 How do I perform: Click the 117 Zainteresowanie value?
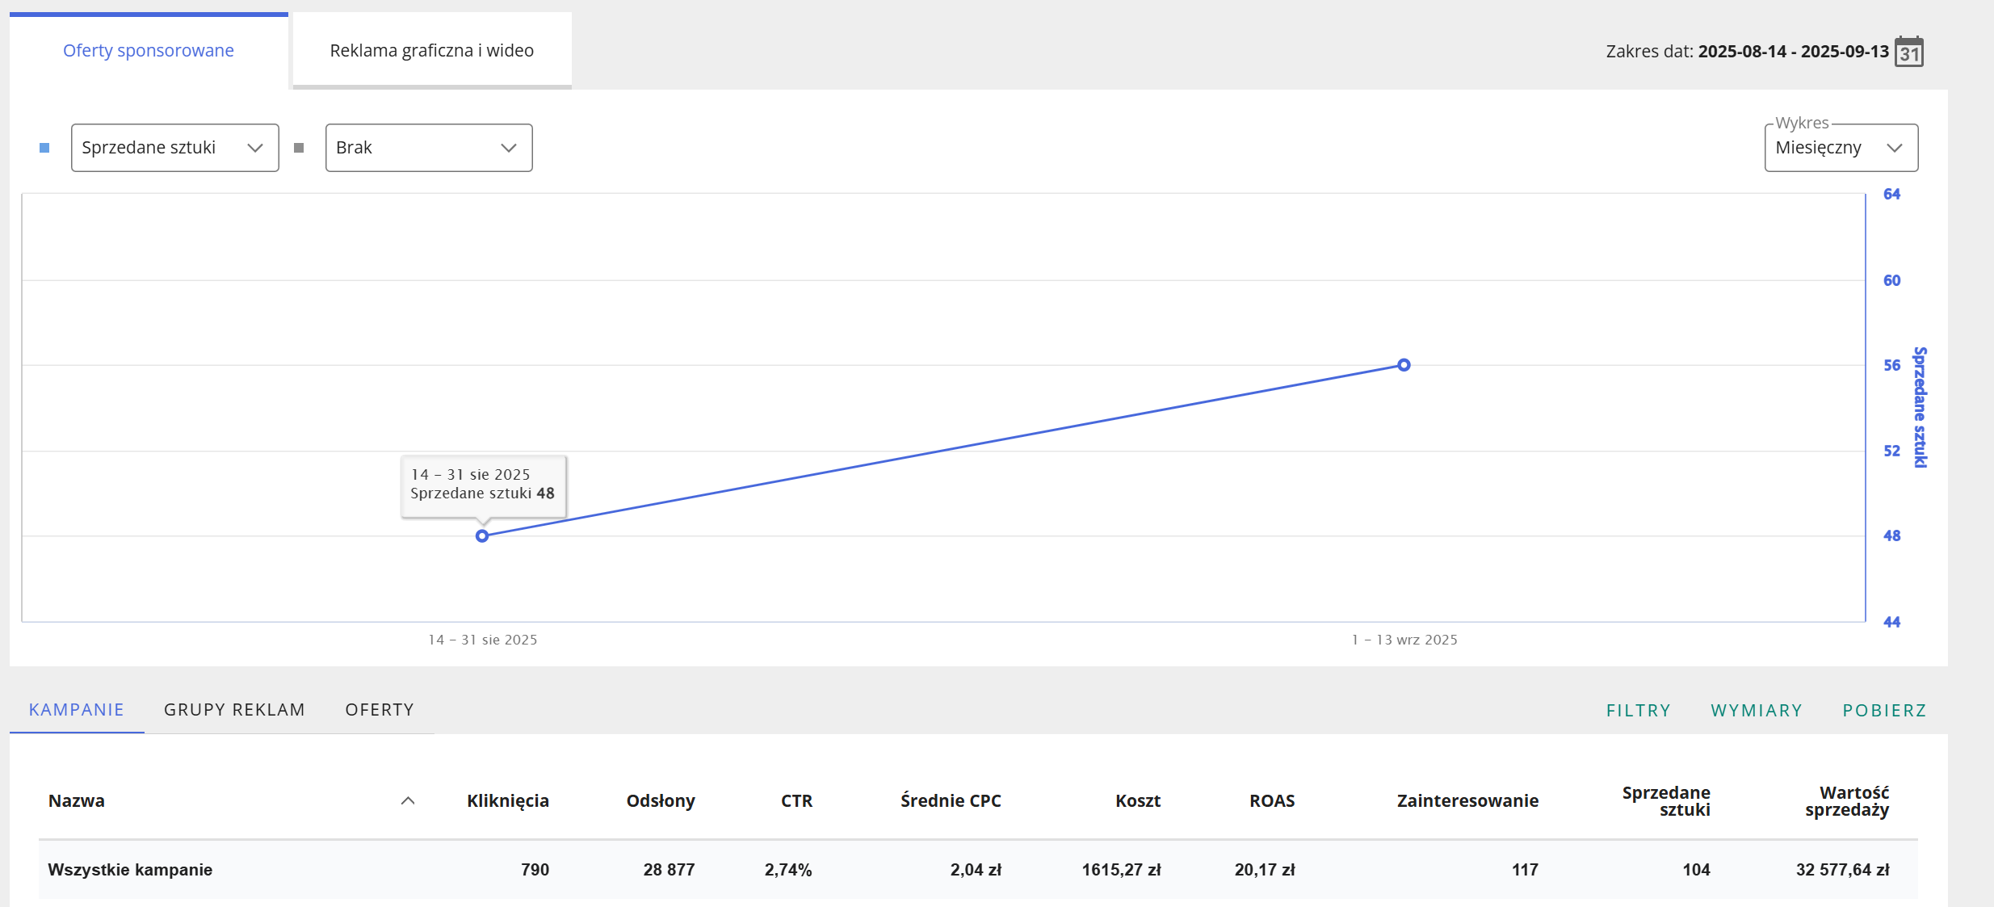click(1525, 870)
